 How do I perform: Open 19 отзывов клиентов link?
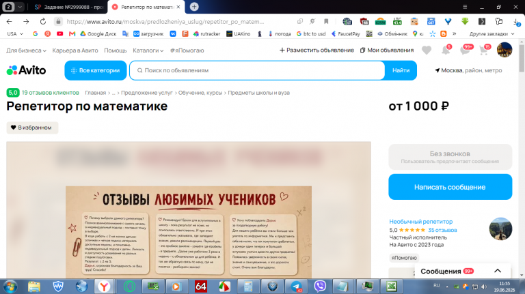50,93
